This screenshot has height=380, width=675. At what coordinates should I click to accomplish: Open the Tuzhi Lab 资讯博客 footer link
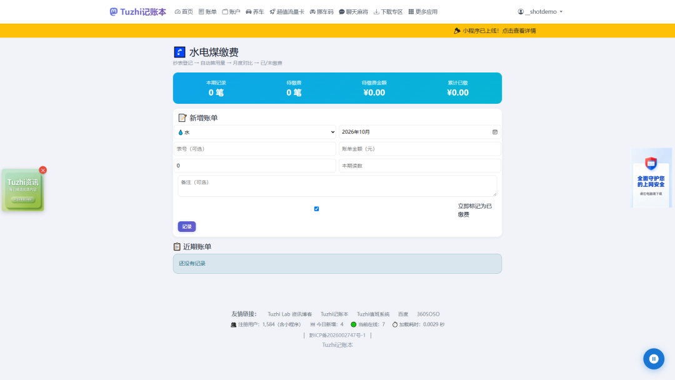pyautogui.click(x=290, y=314)
